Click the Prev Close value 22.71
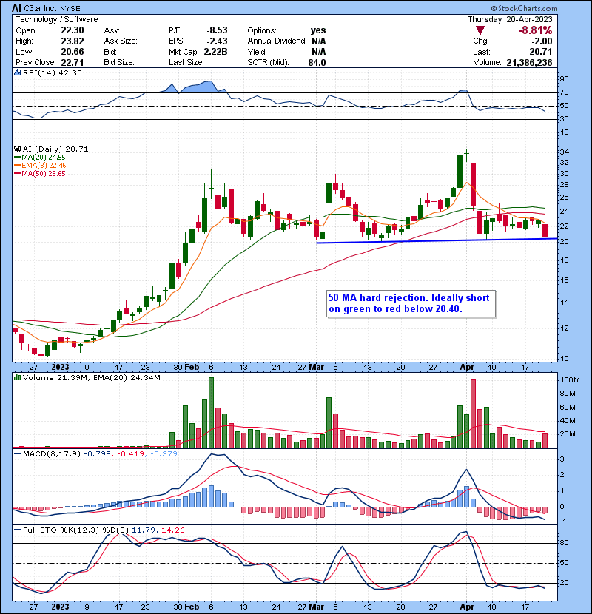 coord(72,63)
